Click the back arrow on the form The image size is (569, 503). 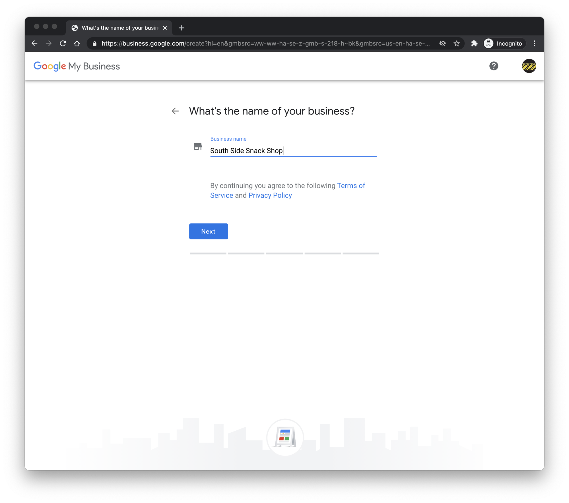click(175, 111)
